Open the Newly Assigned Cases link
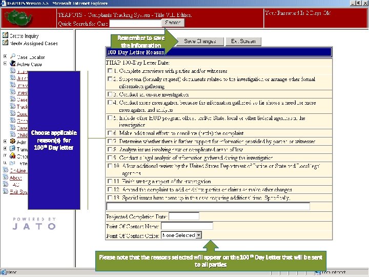This screenshot has height=277, width=369. coord(34,43)
